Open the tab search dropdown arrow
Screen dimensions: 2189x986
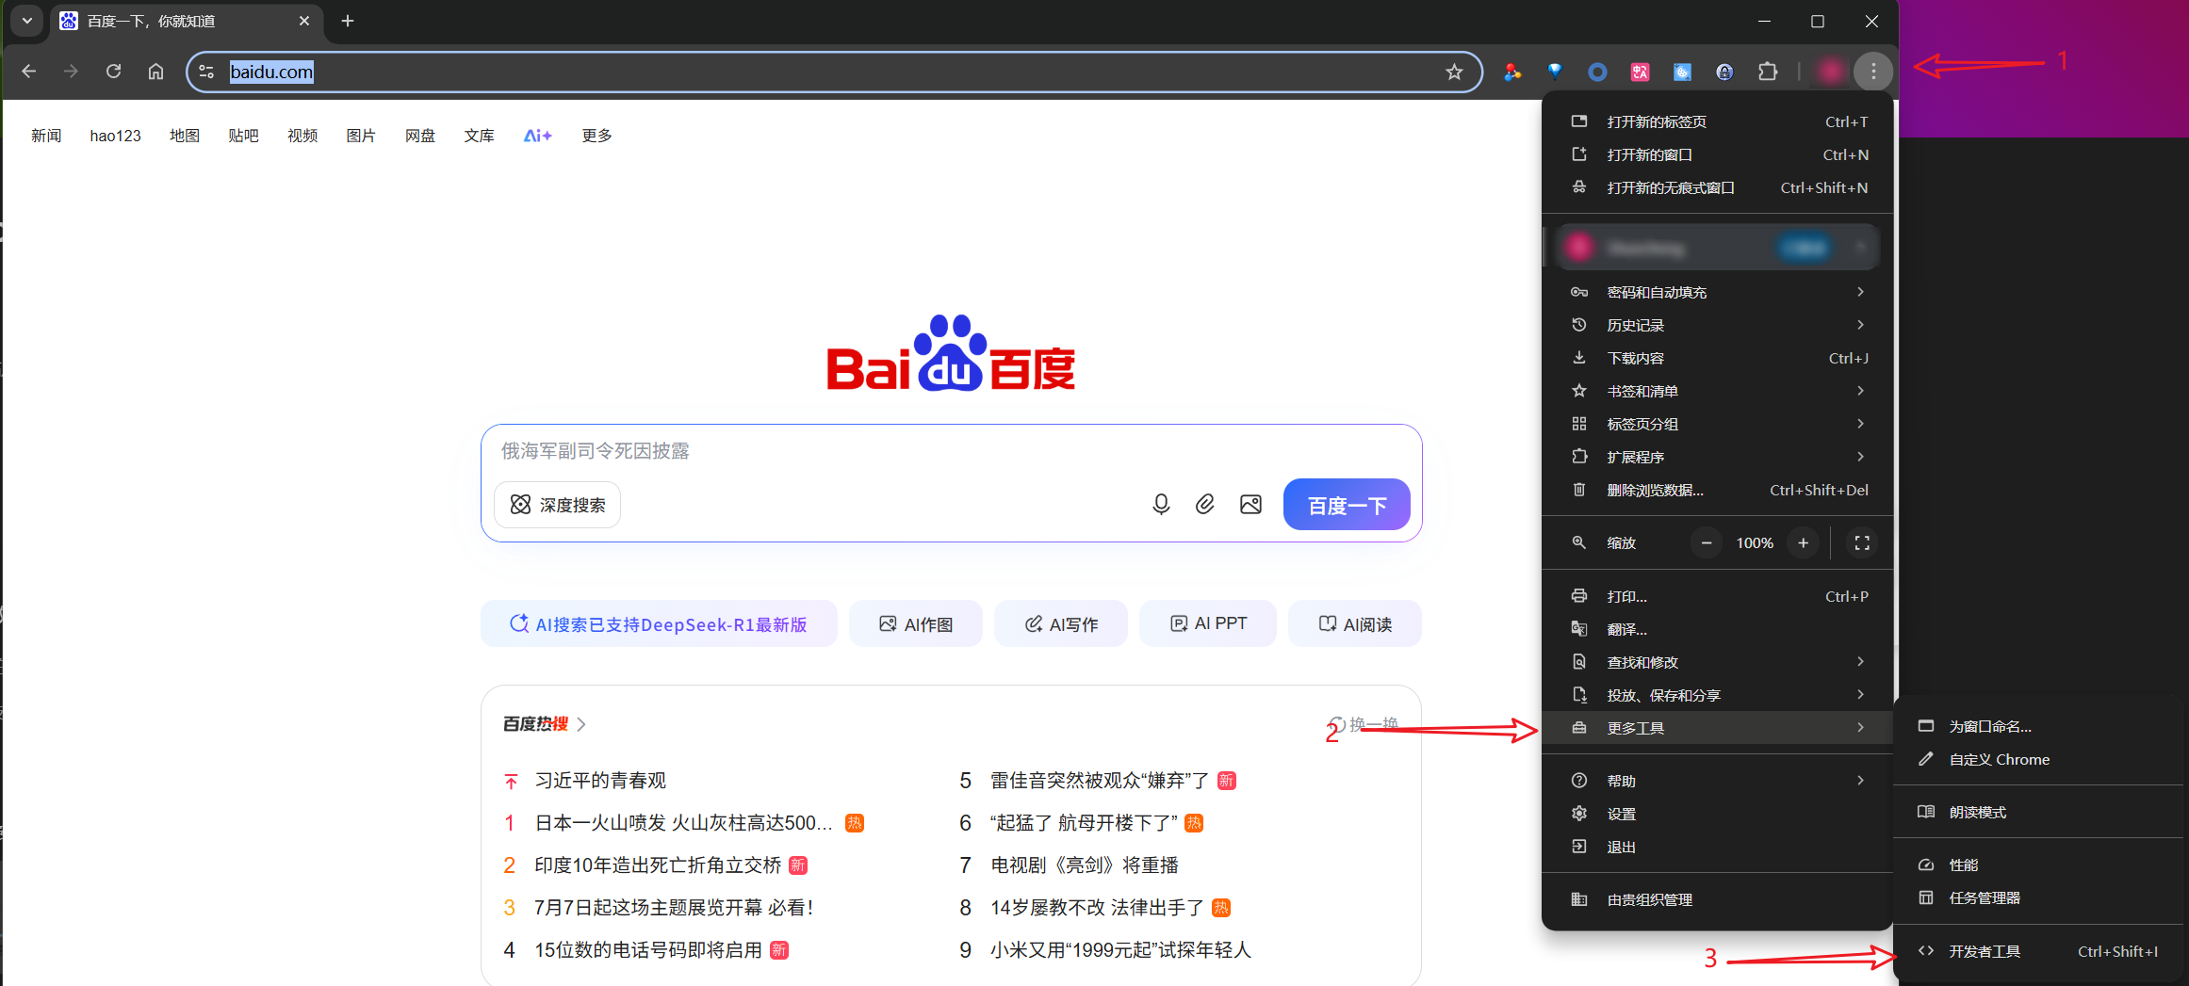(27, 21)
